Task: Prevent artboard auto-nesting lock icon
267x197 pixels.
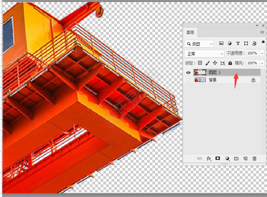Action: 223,63
